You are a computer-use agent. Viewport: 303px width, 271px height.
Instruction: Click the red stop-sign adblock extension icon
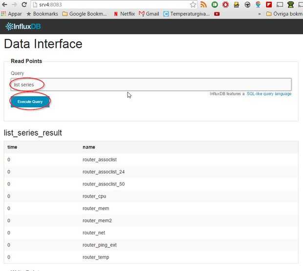[225, 4]
